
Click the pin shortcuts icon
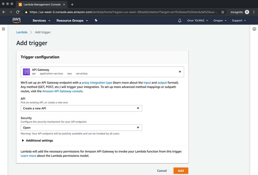(x=96, y=21)
